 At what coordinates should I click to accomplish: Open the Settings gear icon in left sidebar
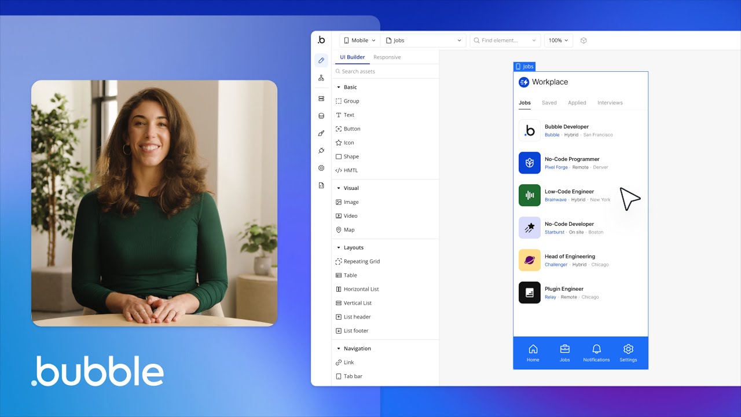click(321, 168)
